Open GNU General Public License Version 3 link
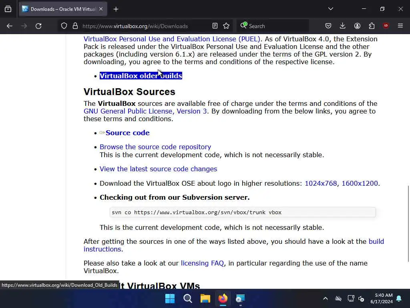 tap(145, 111)
